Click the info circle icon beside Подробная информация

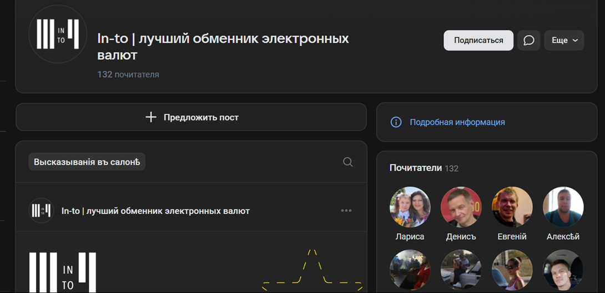click(396, 122)
